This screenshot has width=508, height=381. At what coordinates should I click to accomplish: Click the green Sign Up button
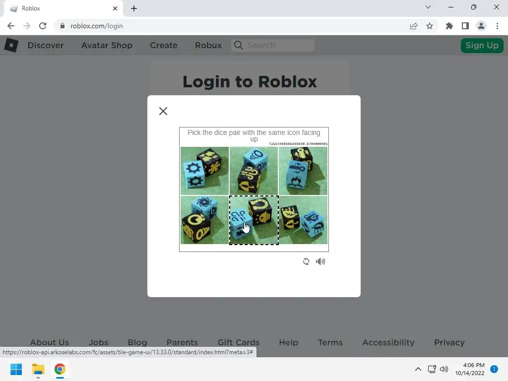pyautogui.click(x=482, y=45)
